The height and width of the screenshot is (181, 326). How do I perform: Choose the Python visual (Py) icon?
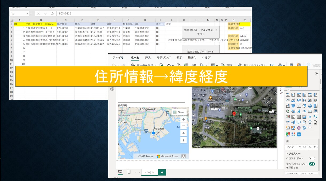pos(316,117)
